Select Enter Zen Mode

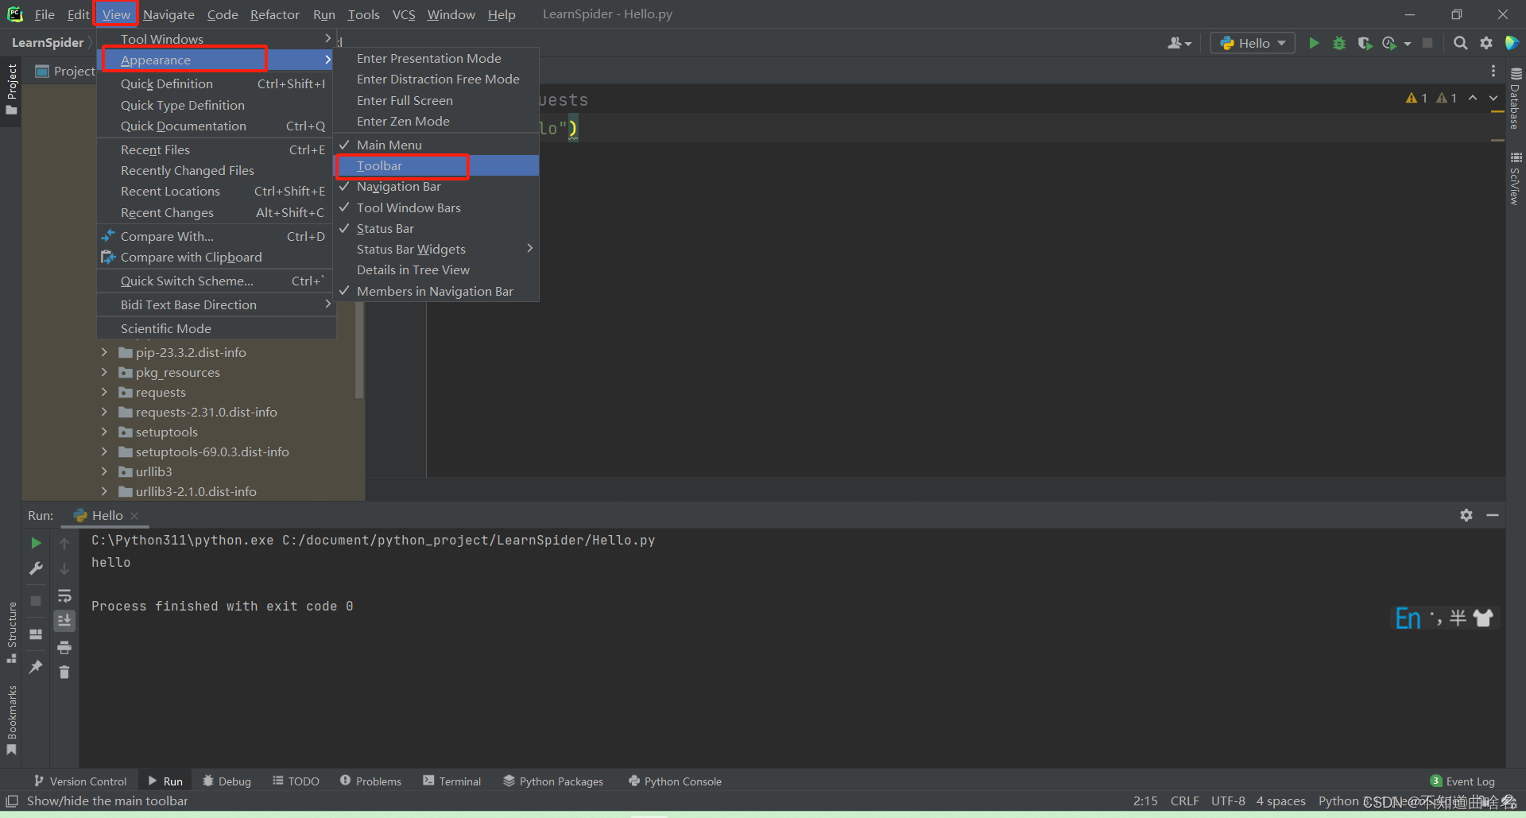[436, 121]
